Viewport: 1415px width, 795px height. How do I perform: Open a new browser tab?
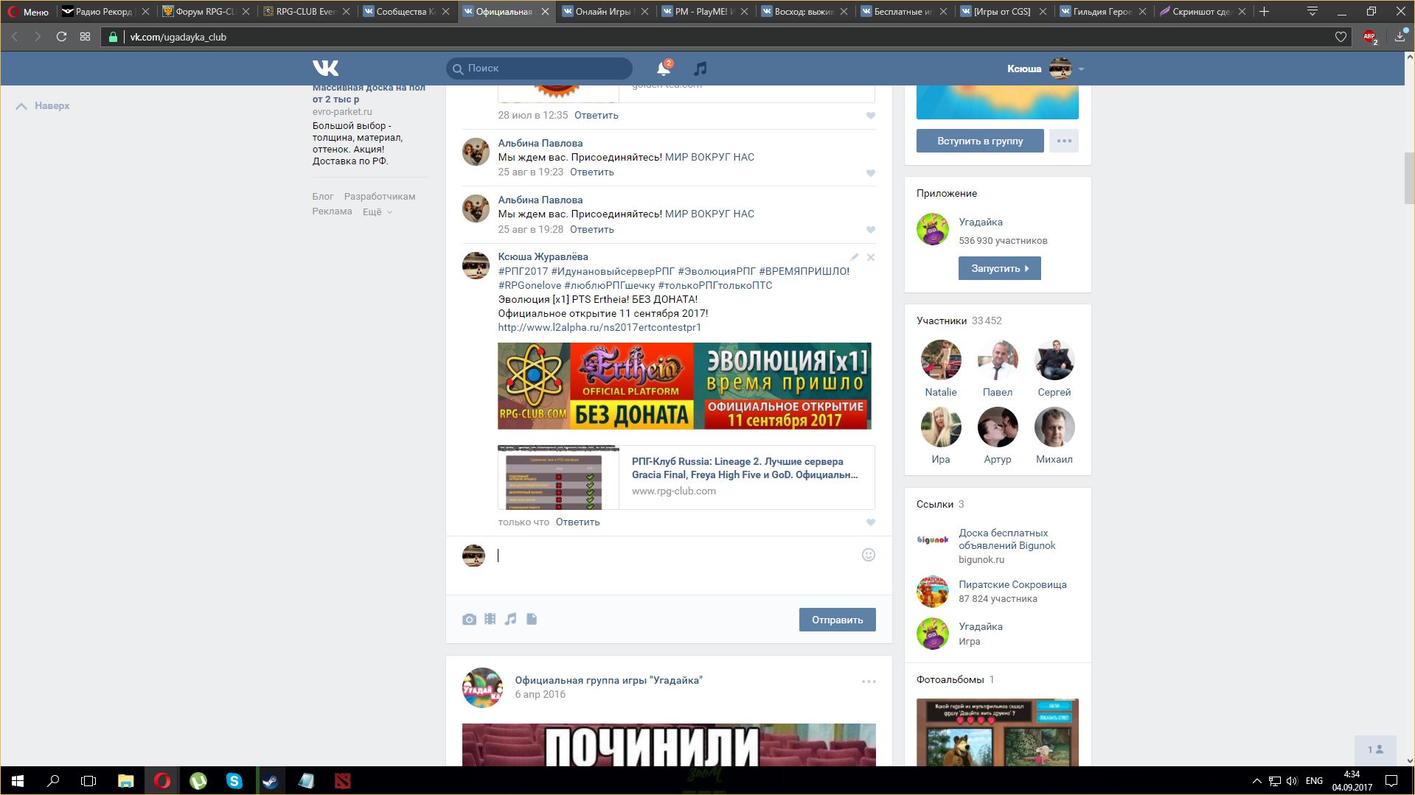click(x=1264, y=11)
